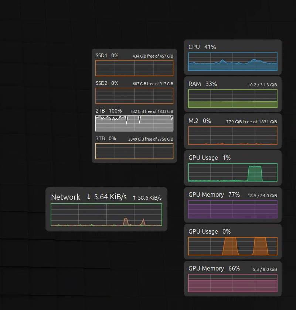296x310 pixels.
Task: Open the Network traffic graph
Action: [x=106, y=215]
